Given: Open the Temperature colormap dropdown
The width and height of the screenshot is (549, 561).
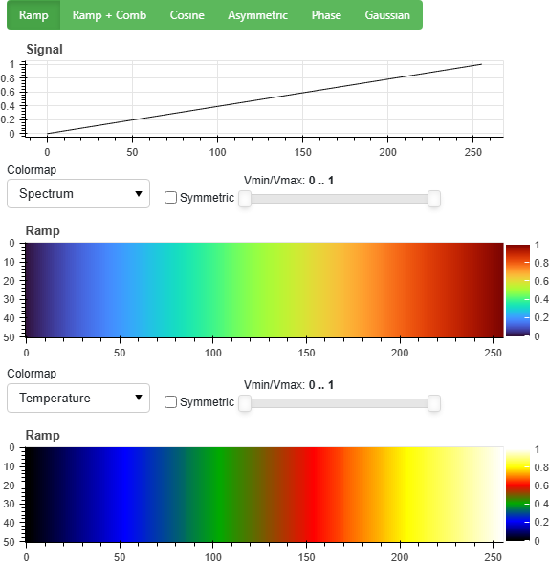Looking at the screenshot, I should [78, 398].
